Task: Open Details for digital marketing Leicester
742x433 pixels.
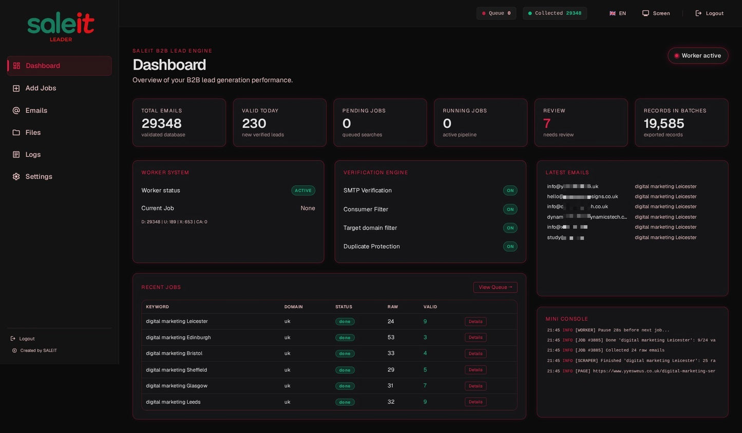Action: click(475, 322)
